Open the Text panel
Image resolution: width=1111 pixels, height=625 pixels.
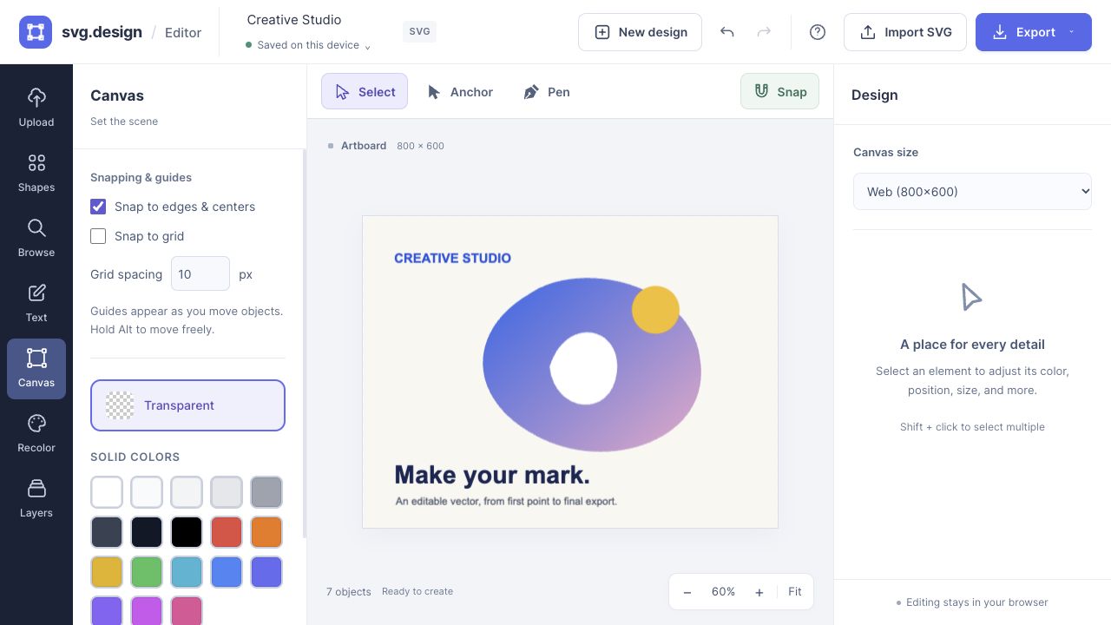(36, 303)
